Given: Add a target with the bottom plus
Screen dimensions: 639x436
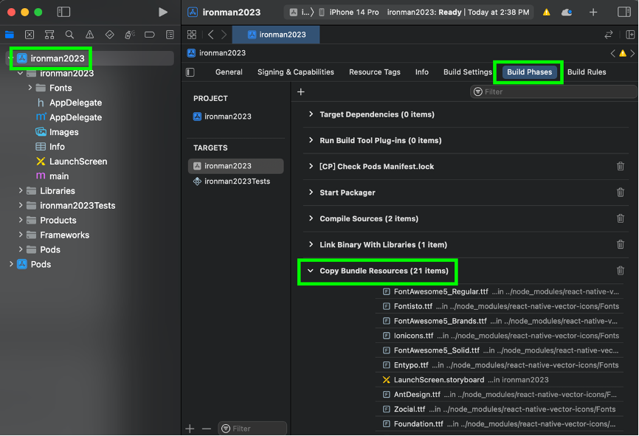Looking at the screenshot, I should coord(190,429).
